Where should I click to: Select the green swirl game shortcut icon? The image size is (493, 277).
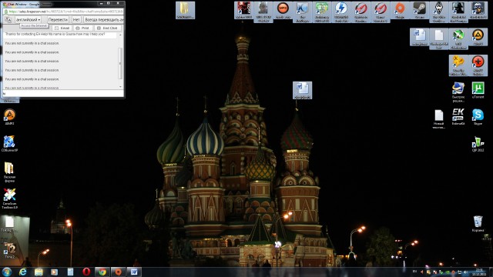coord(458,38)
